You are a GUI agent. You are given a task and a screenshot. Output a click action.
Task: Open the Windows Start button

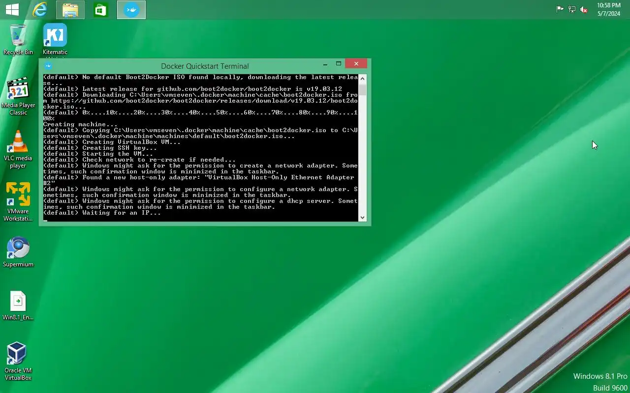[x=12, y=9]
